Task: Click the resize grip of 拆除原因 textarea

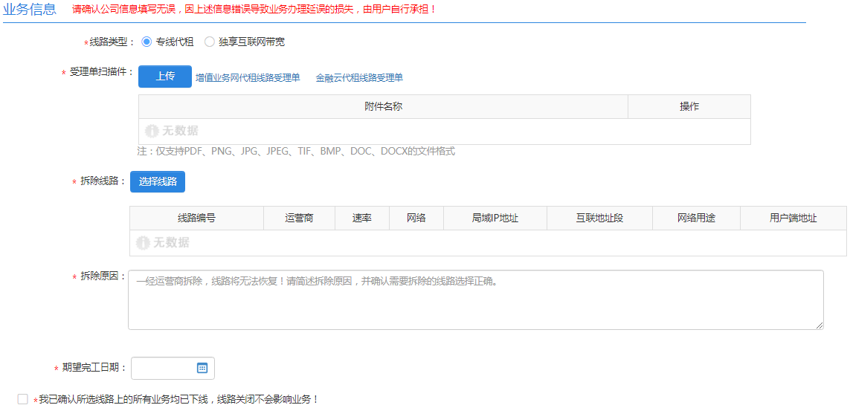Action: coord(819,325)
